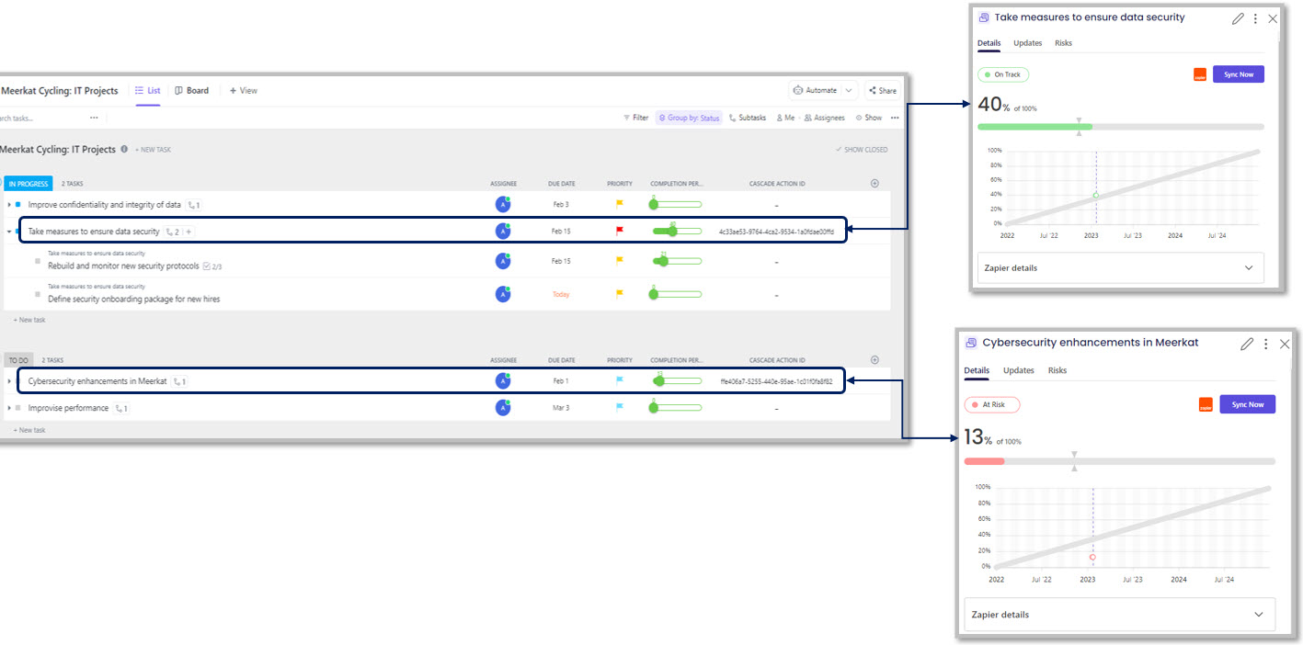Click the Filter button
Screen dimensions: 1303x645
pyautogui.click(x=635, y=118)
